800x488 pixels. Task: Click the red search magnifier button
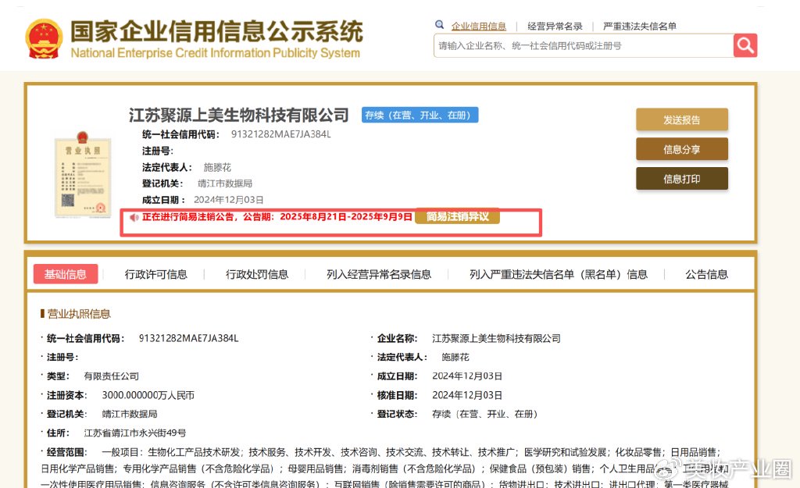pos(745,46)
